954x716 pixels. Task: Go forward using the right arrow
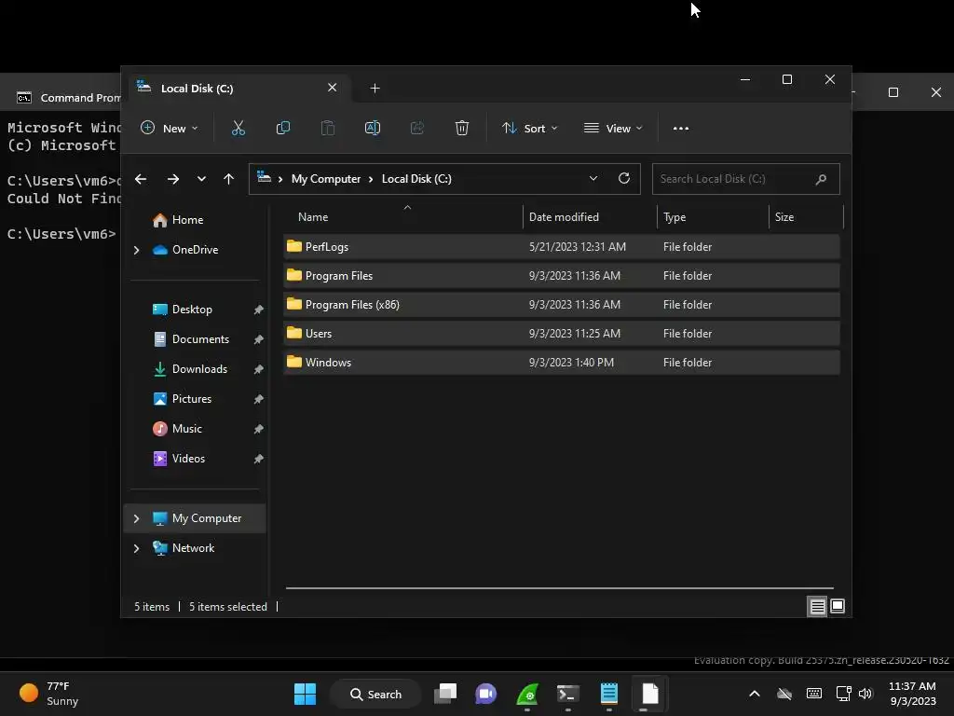[172, 179]
